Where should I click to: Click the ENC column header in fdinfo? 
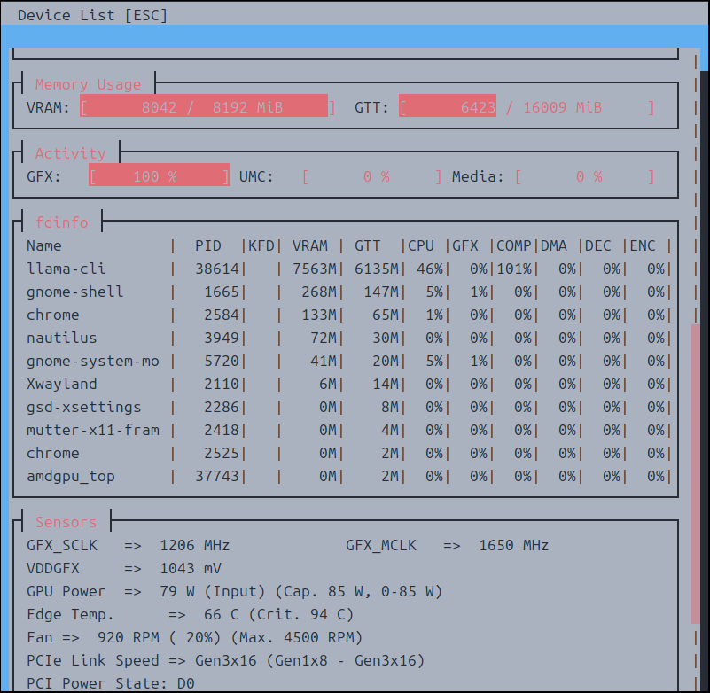646,245
